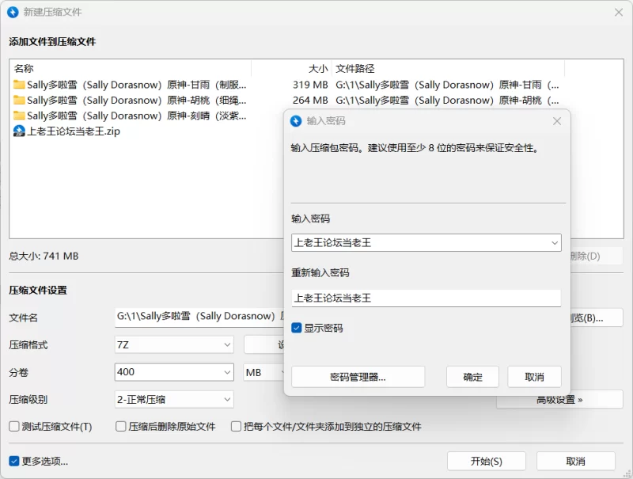
Task: Uncheck the 显示密码 checkbox
Action: pos(297,328)
